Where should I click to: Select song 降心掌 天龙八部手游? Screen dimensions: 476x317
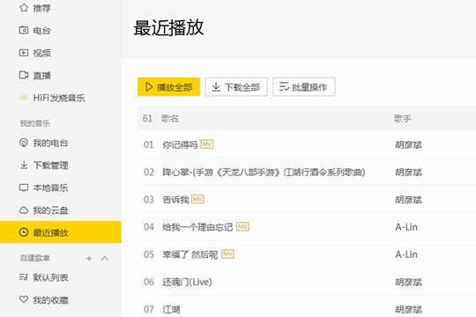click(x=264, y=172)
